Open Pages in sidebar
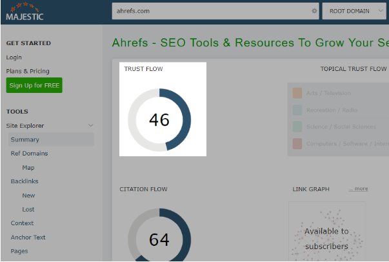Viewport: 389px width, 262px height. [x=19, y=251]
